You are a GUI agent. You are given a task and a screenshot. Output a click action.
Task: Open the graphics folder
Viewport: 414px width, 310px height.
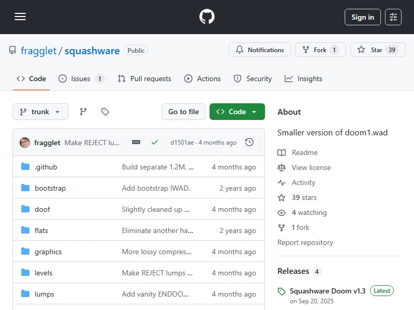point(48,252)
